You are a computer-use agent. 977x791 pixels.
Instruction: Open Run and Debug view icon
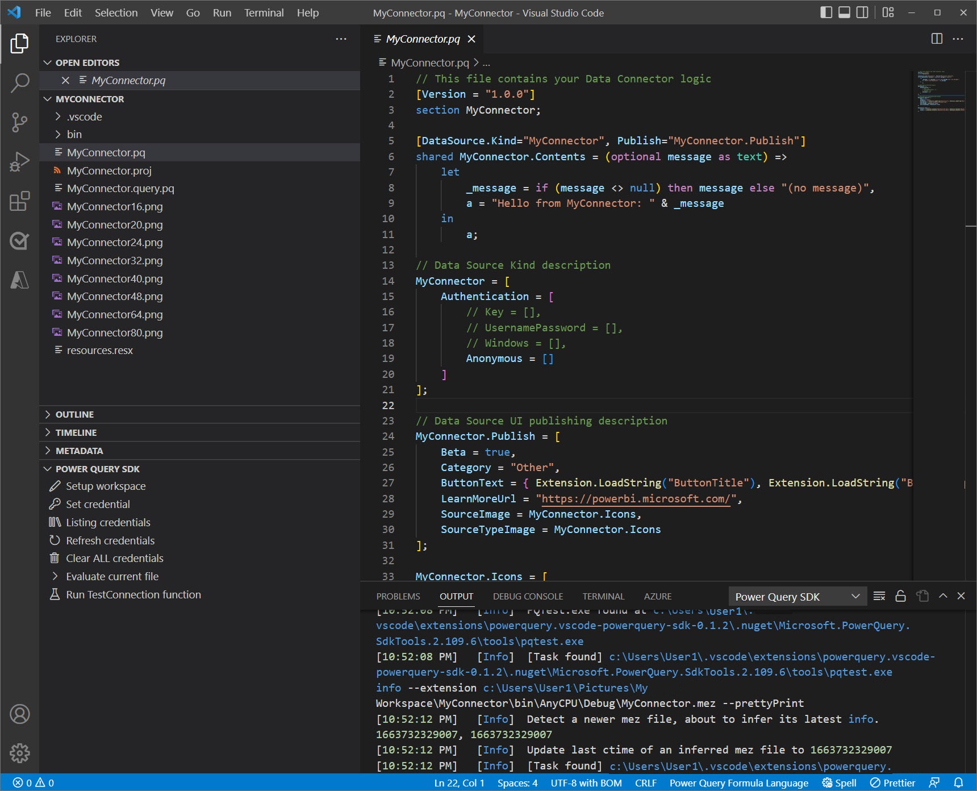[x=20, y=162]
